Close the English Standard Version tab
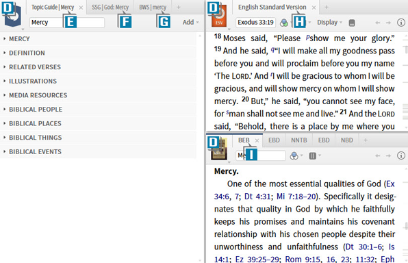The height and width of the screenshot is (263, 408). point(314,8)
